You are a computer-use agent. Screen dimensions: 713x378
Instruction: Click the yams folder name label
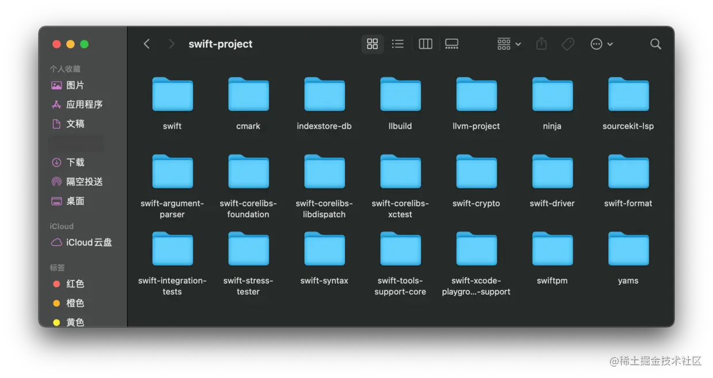click(628, 281)
